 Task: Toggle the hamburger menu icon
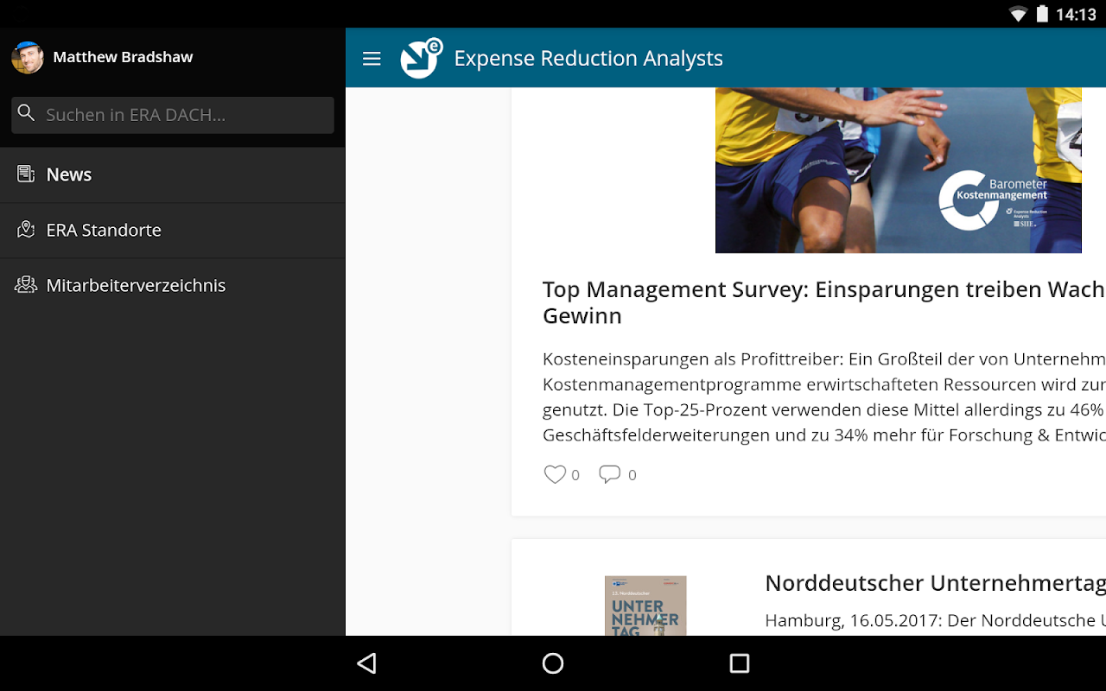[372, 59]
